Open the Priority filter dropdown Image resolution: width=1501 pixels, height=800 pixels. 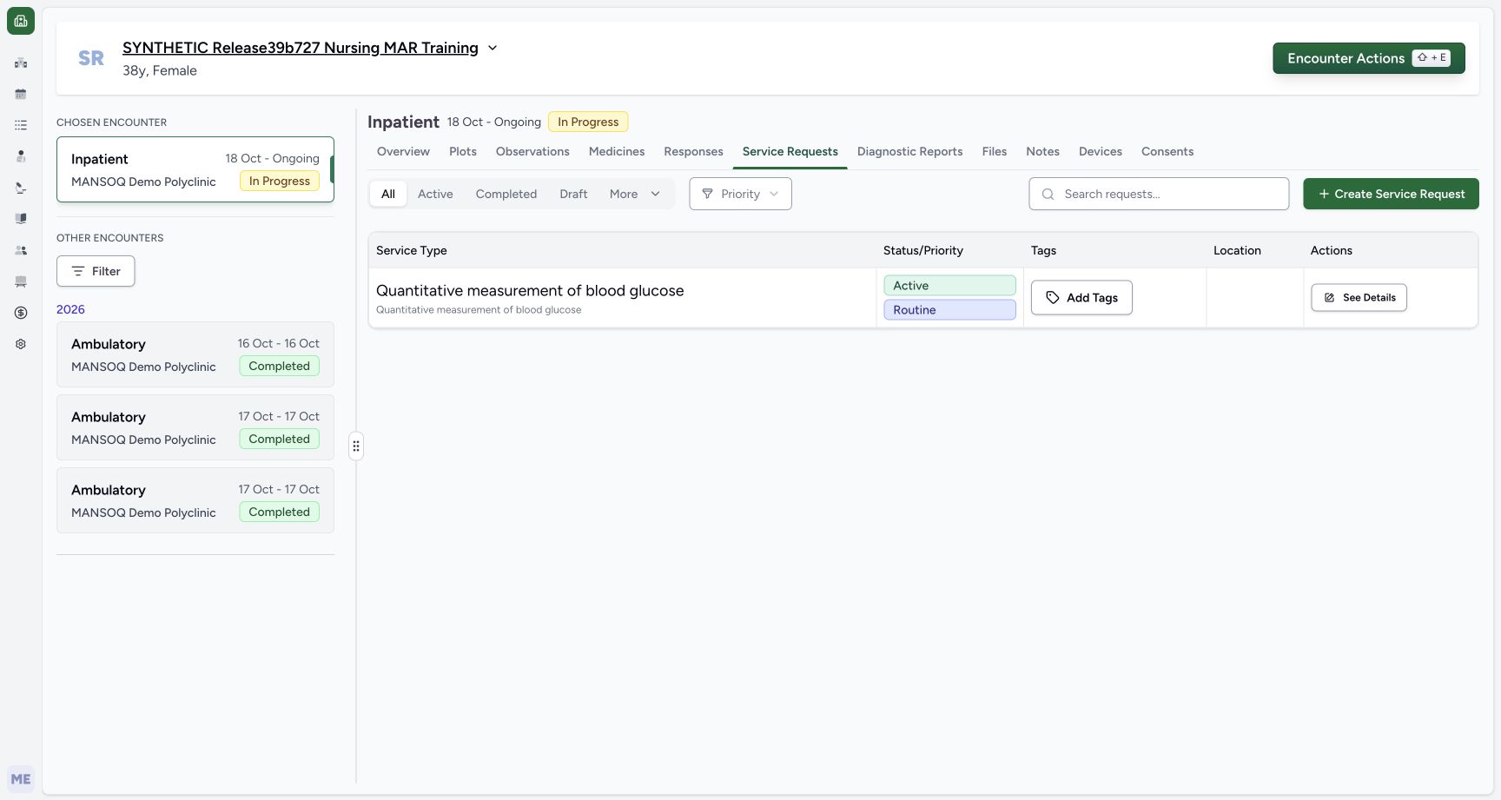(x=740, y=194)
